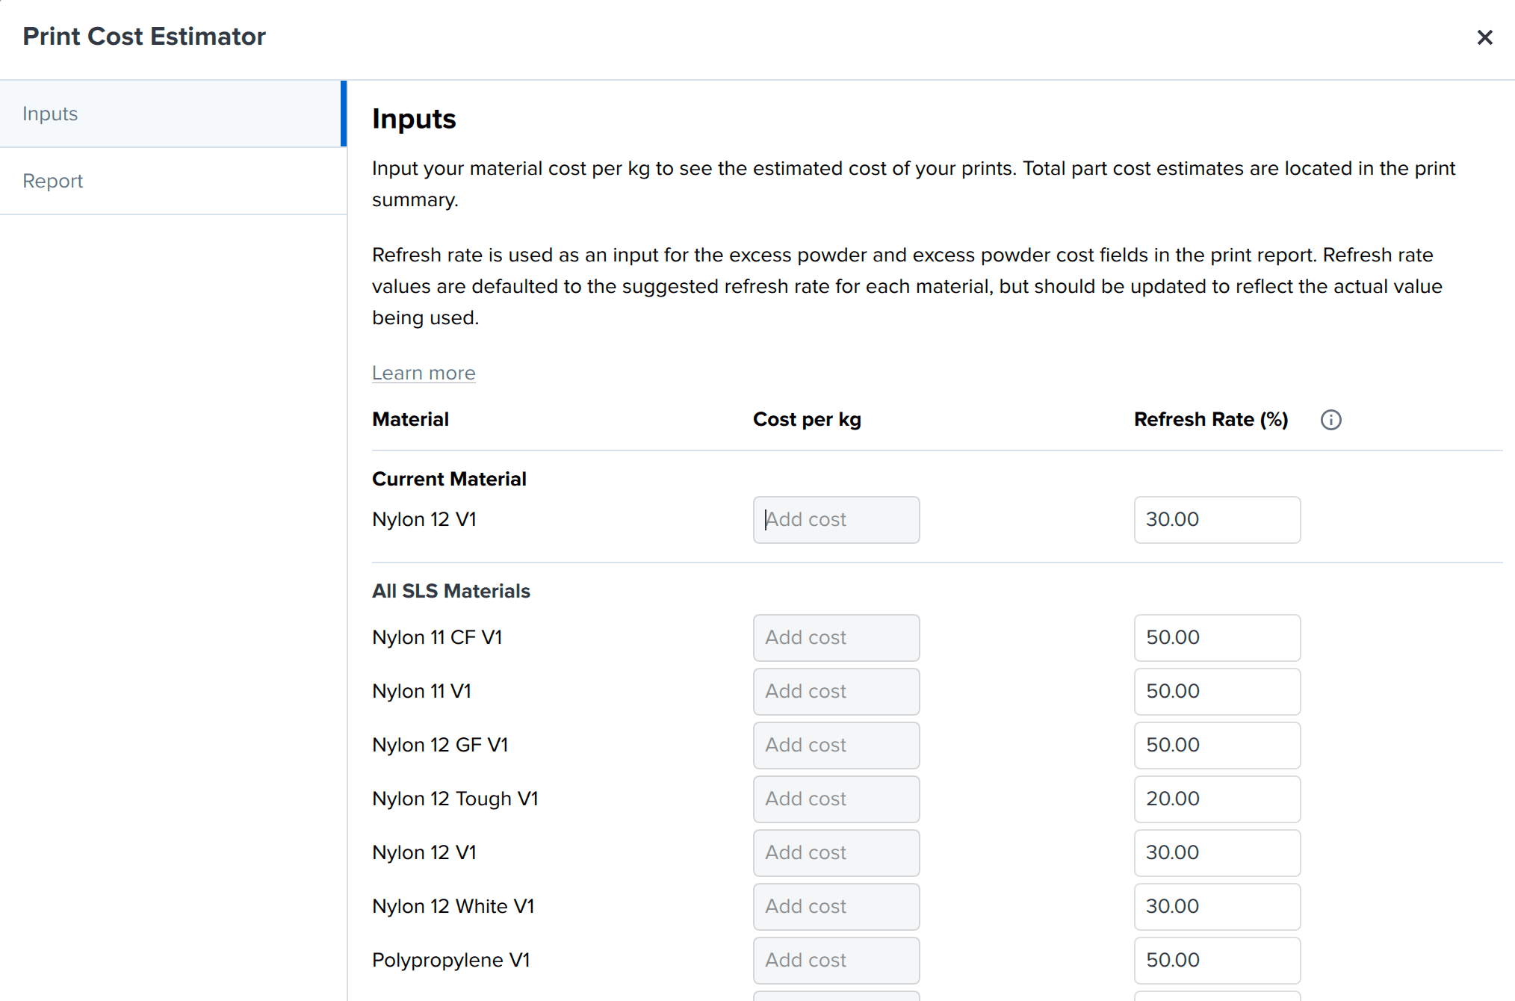
Task: Click All SLS Materials Nylon 12 V1 cost field
Action: pos(836,853)
